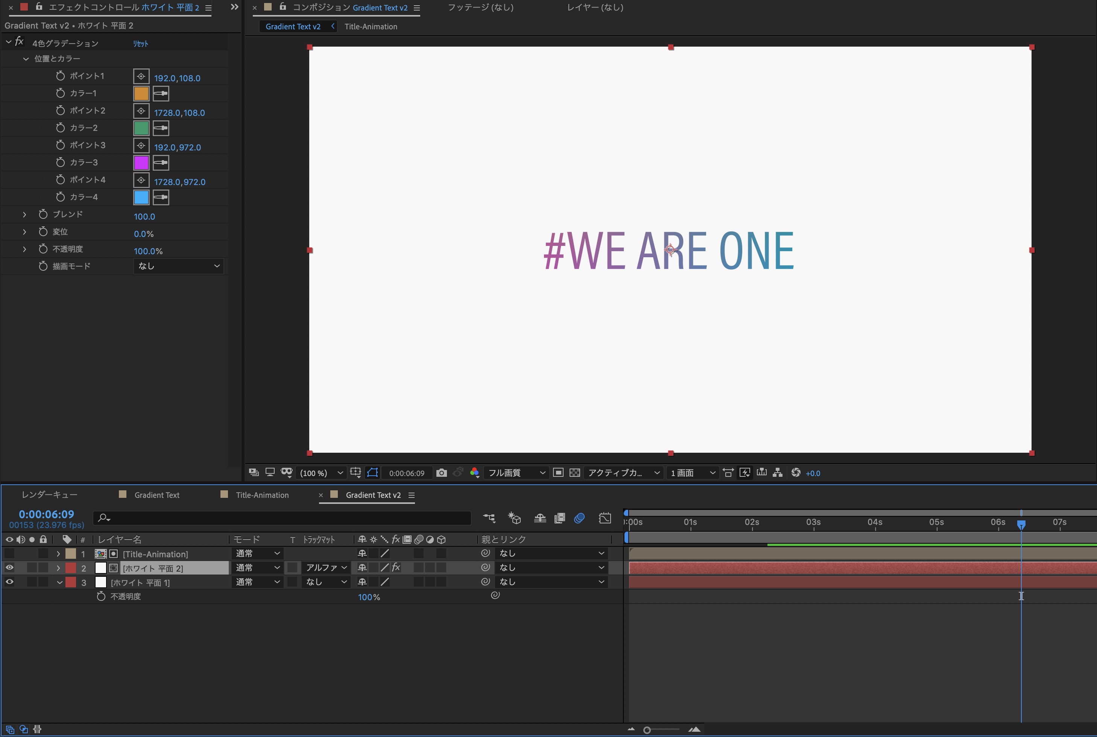Open the graph editor icon
This screenshot has width=1097, height=737.
[605, 518]
